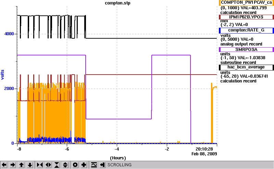Select the SMRPOSA legend entry

click(246, 50)
